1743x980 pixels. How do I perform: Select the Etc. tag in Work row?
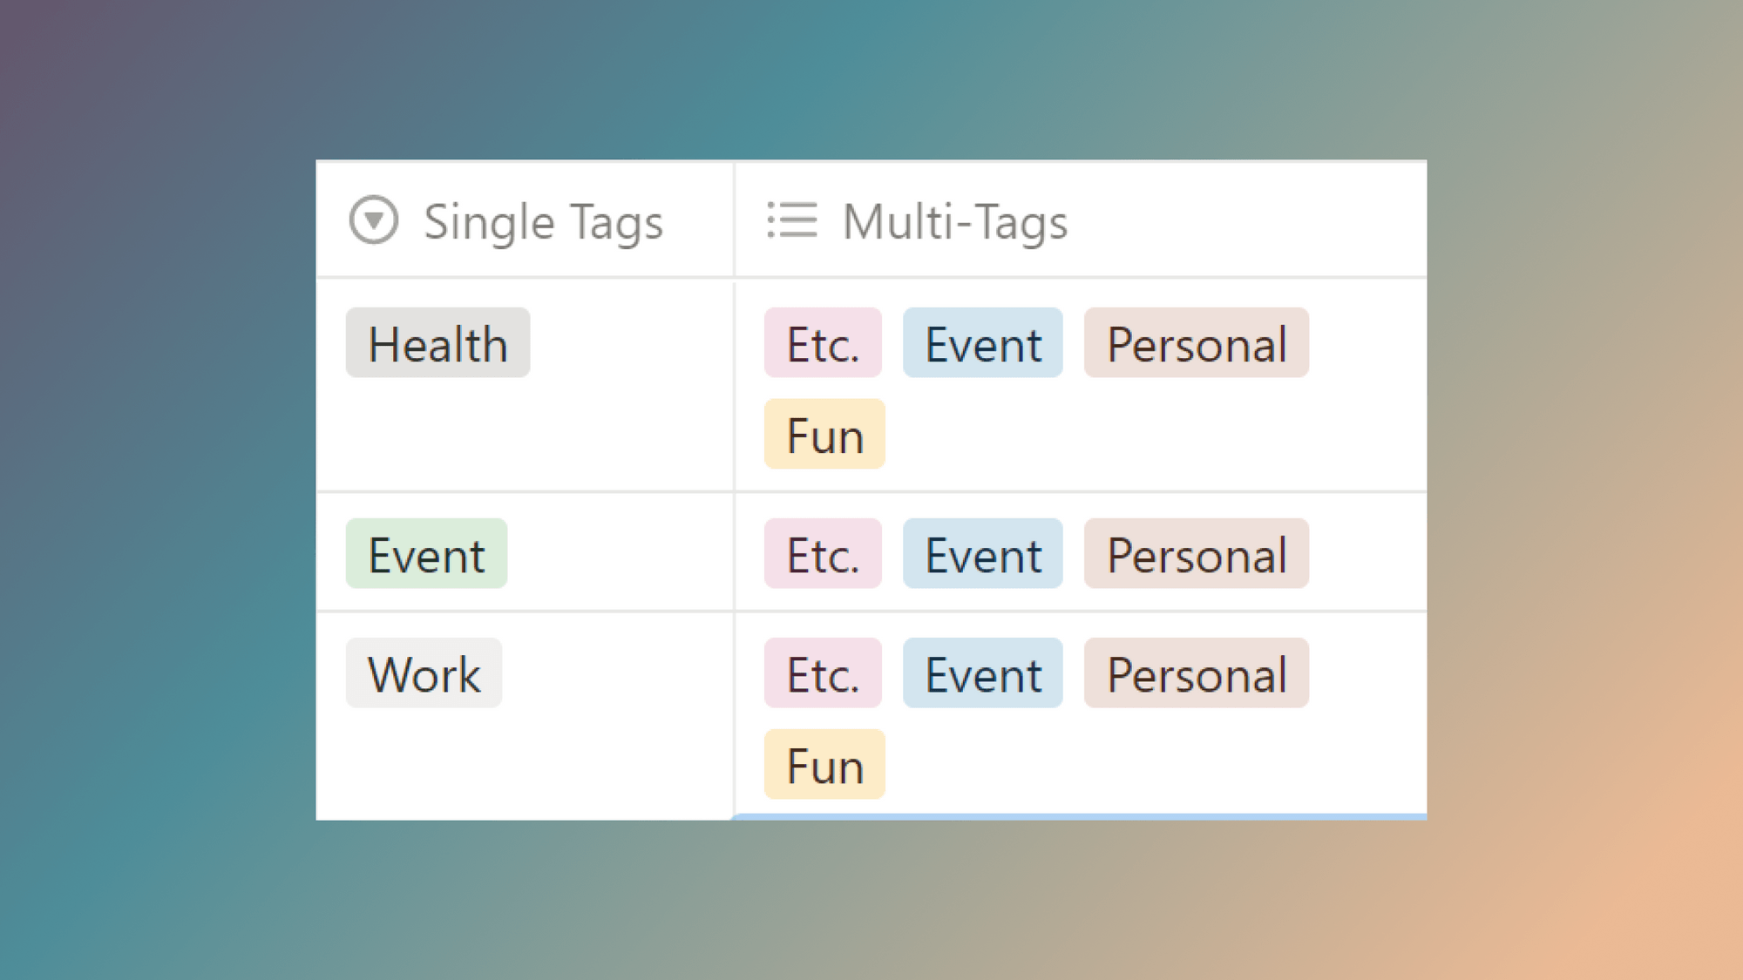pos(822,673)
